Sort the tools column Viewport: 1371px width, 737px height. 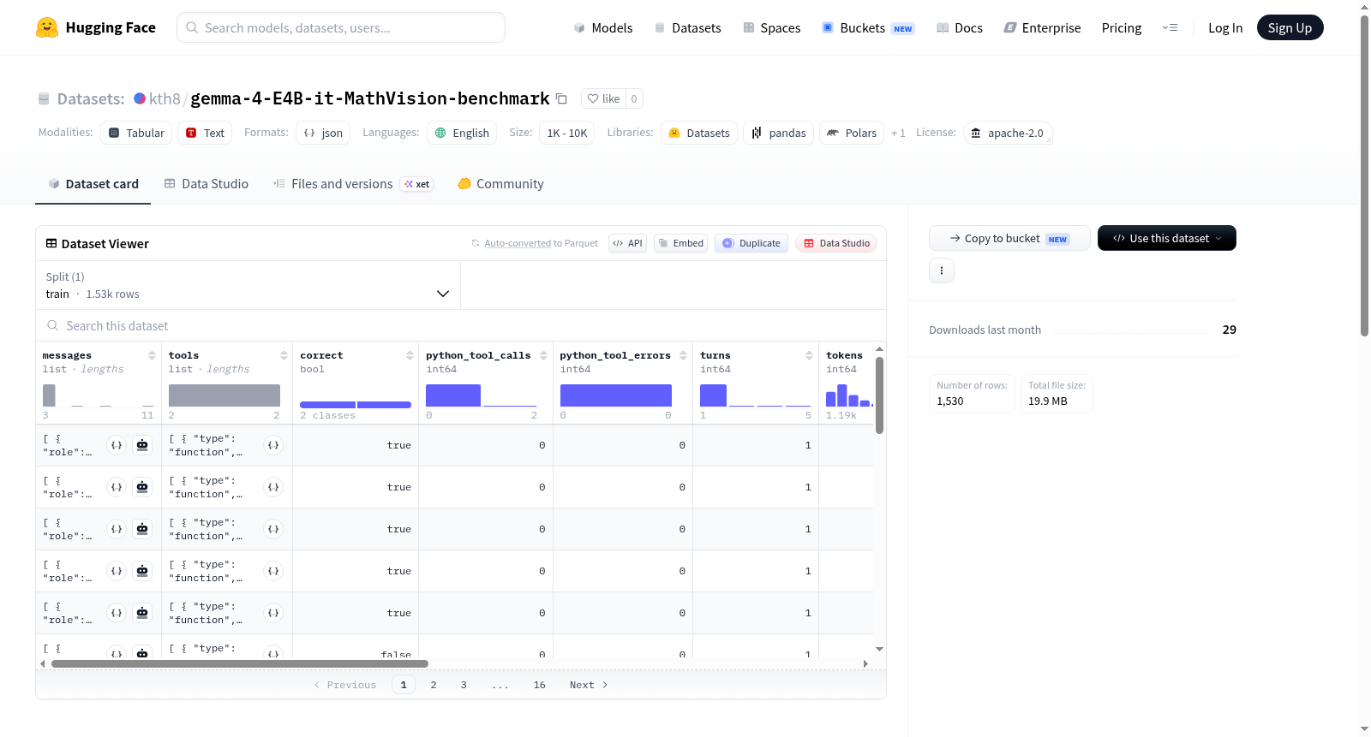[284, 355]
